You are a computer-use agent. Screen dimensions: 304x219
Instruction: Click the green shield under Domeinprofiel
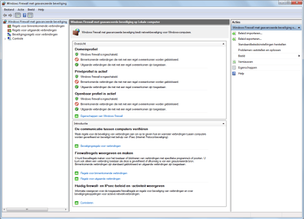click(76, 54)
